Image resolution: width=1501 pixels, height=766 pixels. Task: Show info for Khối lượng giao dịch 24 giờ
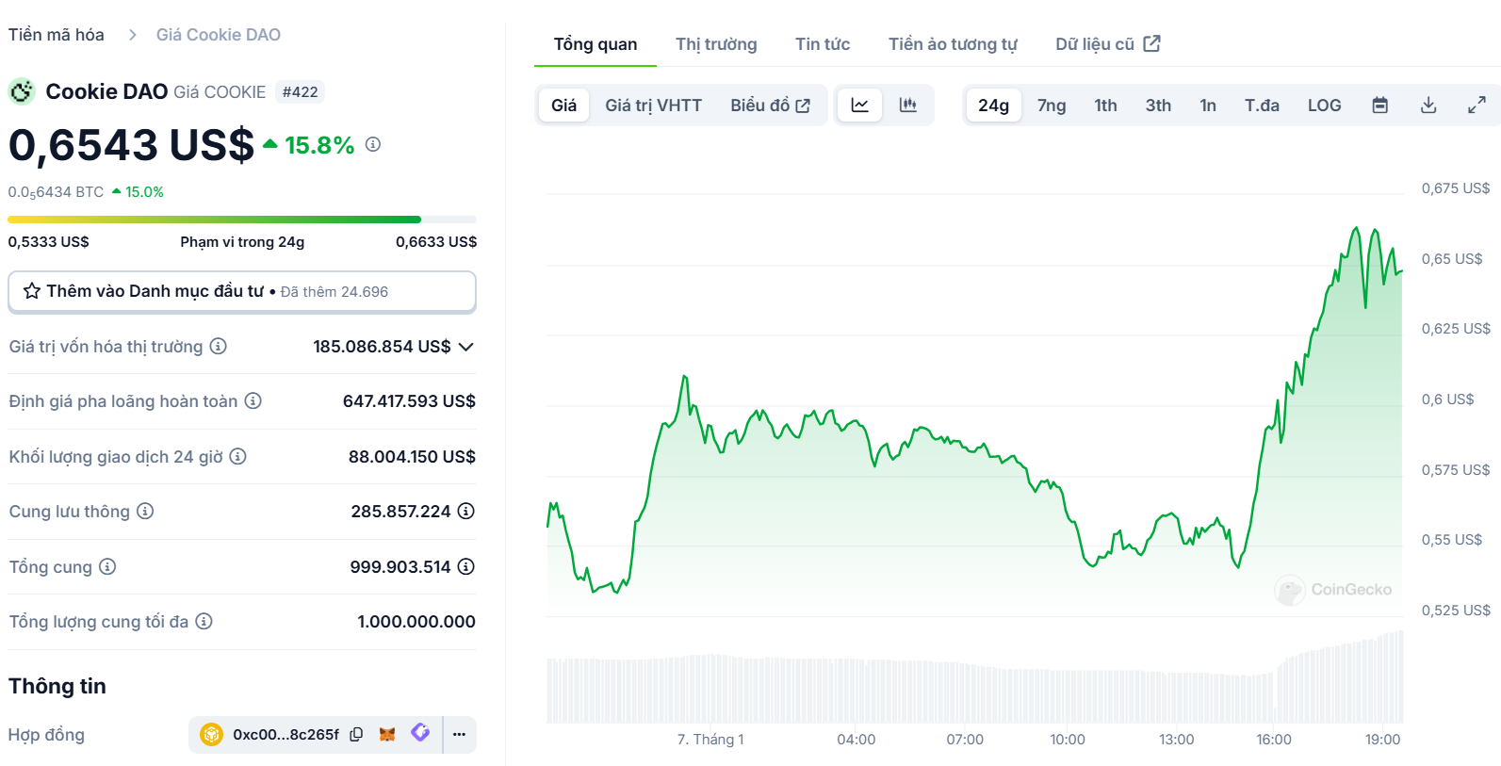[238, 456]
